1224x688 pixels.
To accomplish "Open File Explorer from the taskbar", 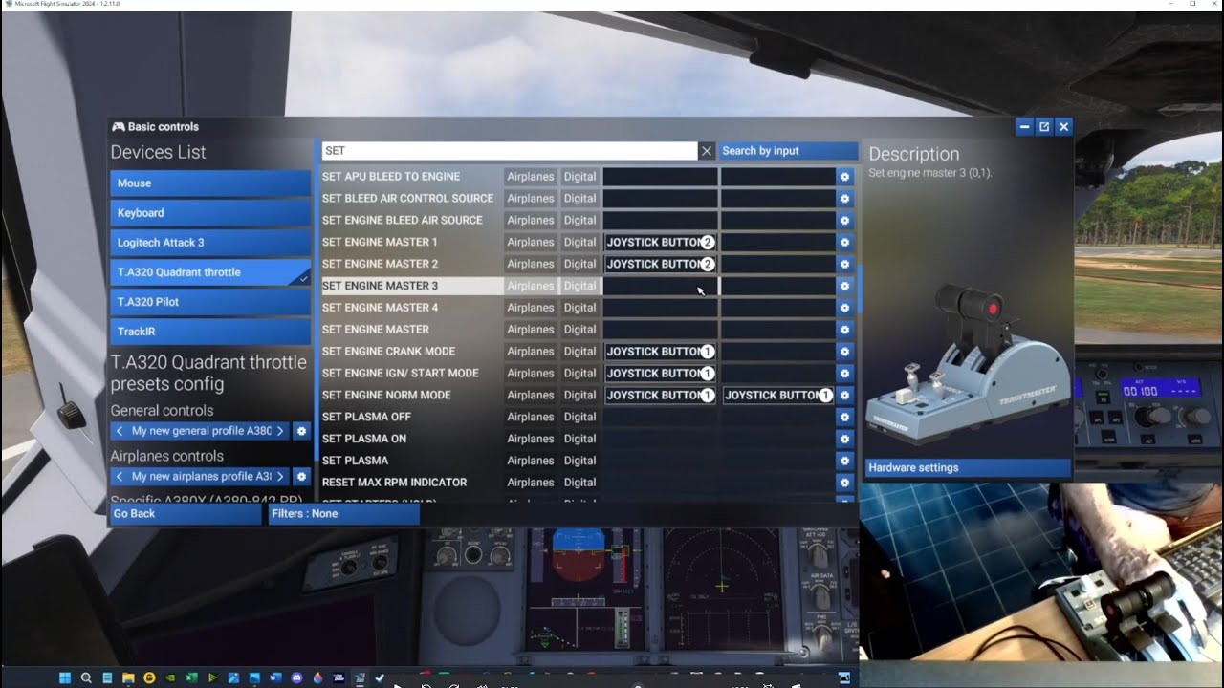I will (128, 678).
